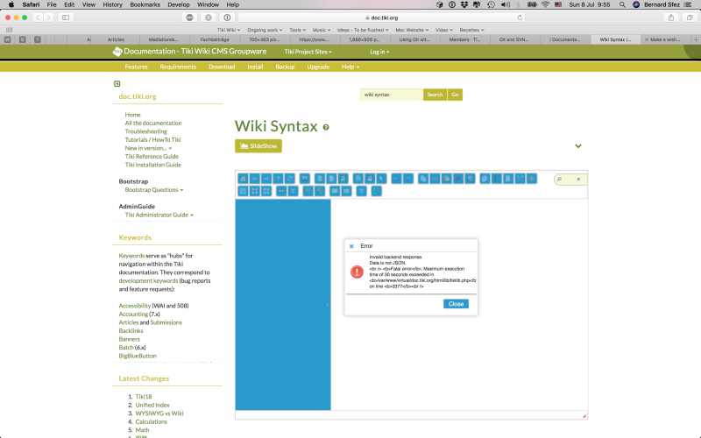The width and height of the screenshot is (701, 438).
Task: Expand the New in version... submenu
Action: (x=148, y=148)
